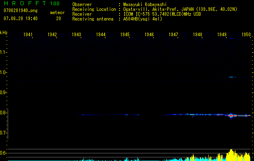Screen dimensions: 254x161
Task: Click the 1949 time marker
Action: (222, 35)
